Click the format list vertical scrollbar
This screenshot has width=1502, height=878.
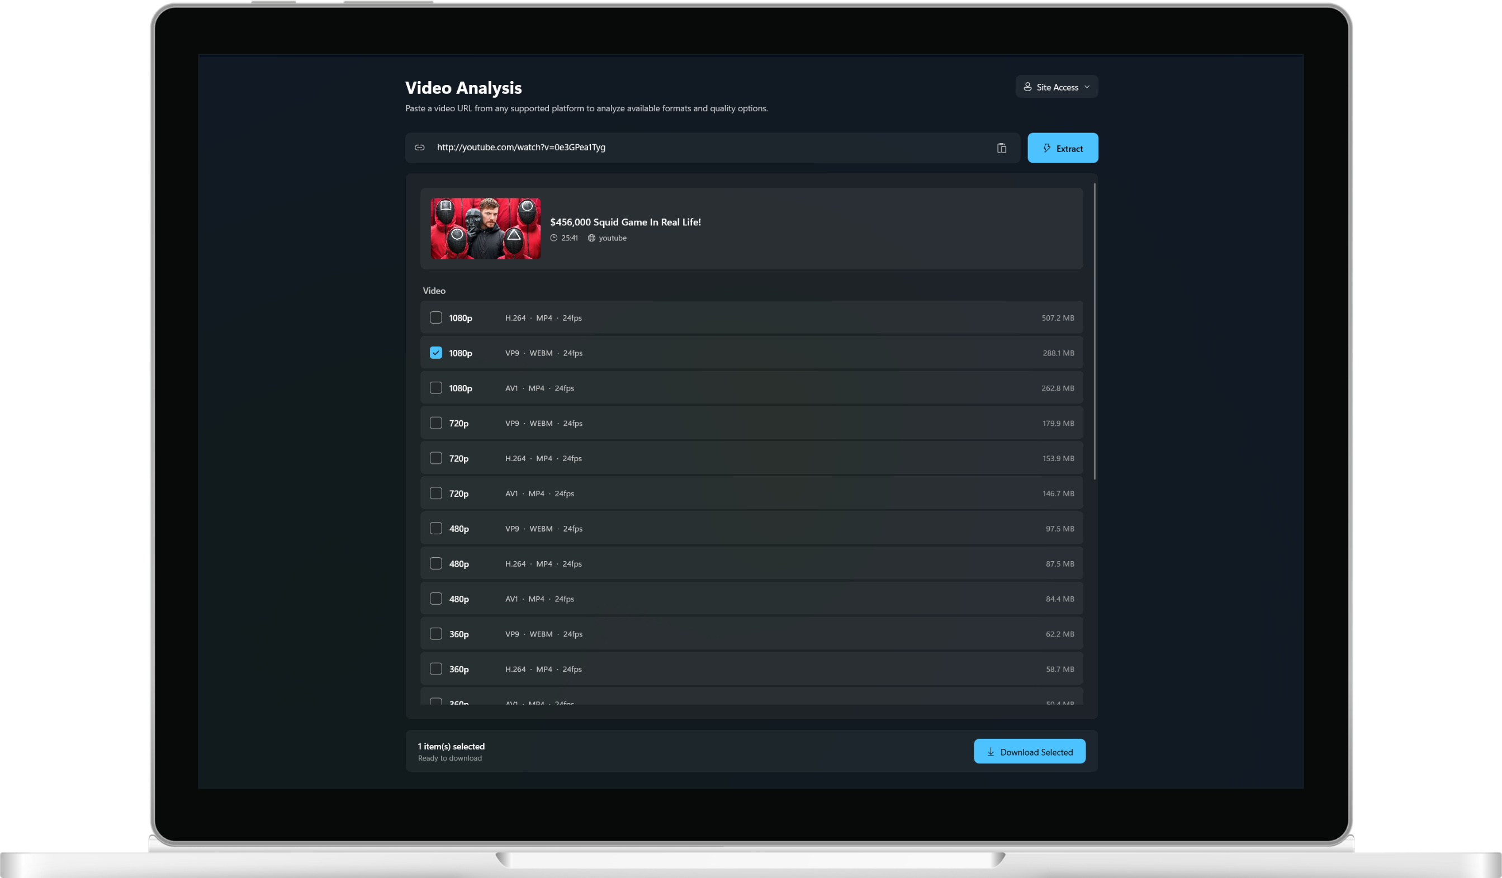[1094, 331]
